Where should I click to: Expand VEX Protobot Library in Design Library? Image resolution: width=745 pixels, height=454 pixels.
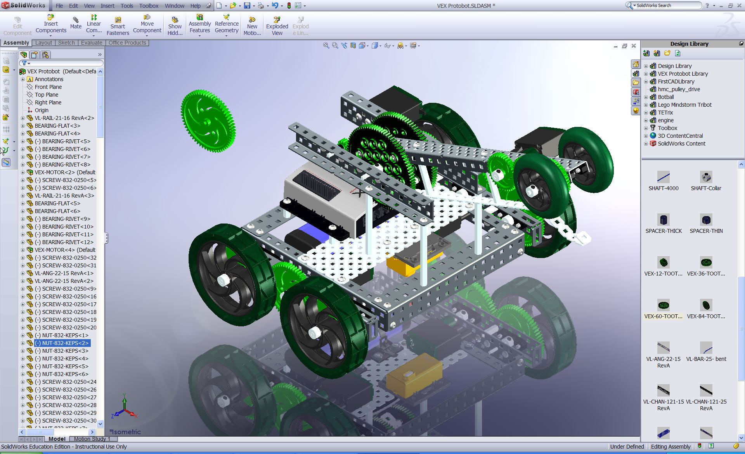click(x=646, y=74)
